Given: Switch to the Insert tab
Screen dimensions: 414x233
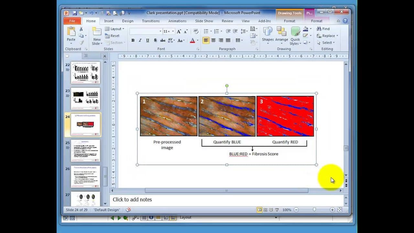Looking at the screenshot, I should coord(109,21).
